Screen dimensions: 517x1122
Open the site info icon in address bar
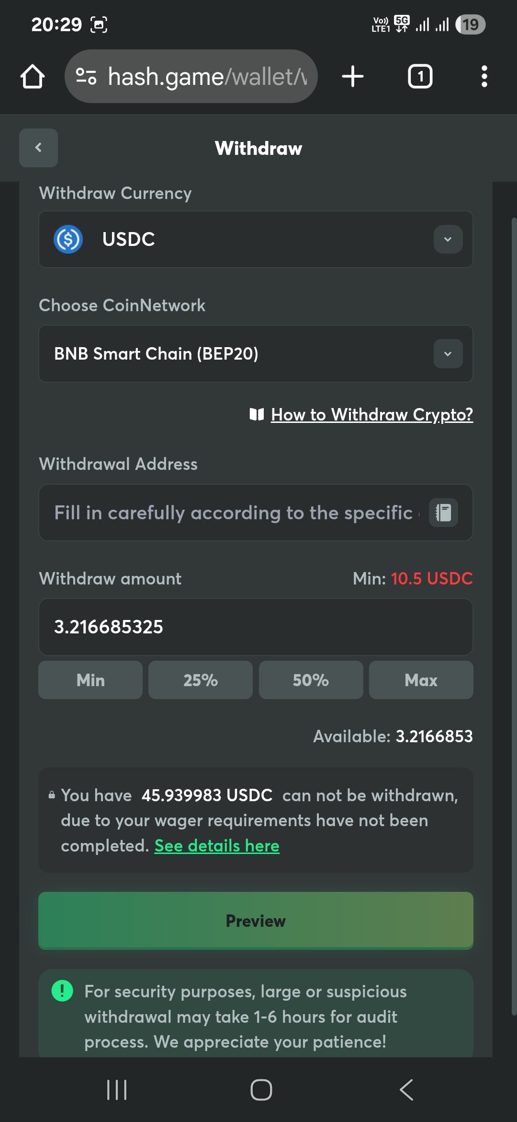tap(87, 77)
